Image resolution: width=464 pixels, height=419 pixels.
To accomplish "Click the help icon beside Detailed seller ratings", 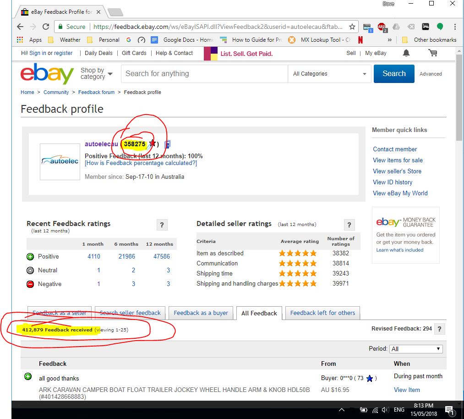I will click(x=349, y=225).
